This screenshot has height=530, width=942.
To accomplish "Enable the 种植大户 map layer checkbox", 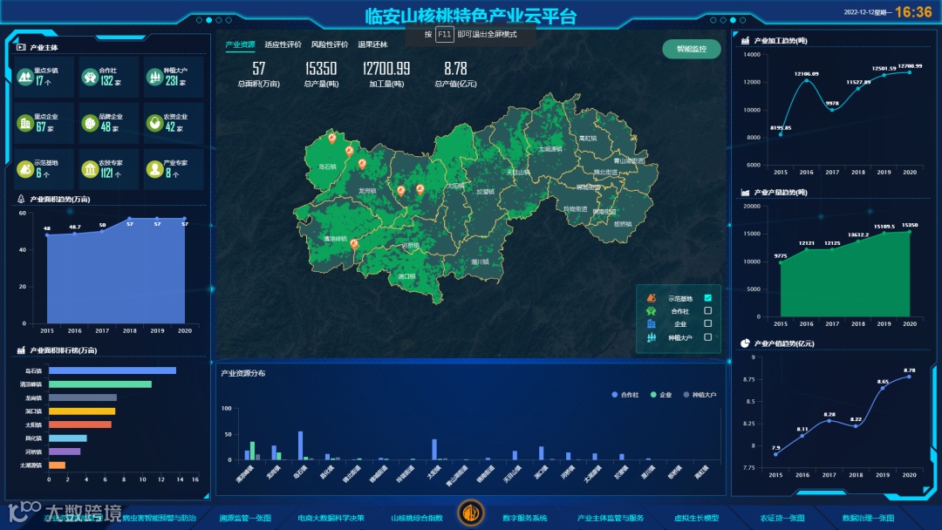I will point(707,337).
